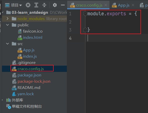Screen dimensions: 148x113
Task: Switch to the App.js editor tab
Action: (124, 5)
